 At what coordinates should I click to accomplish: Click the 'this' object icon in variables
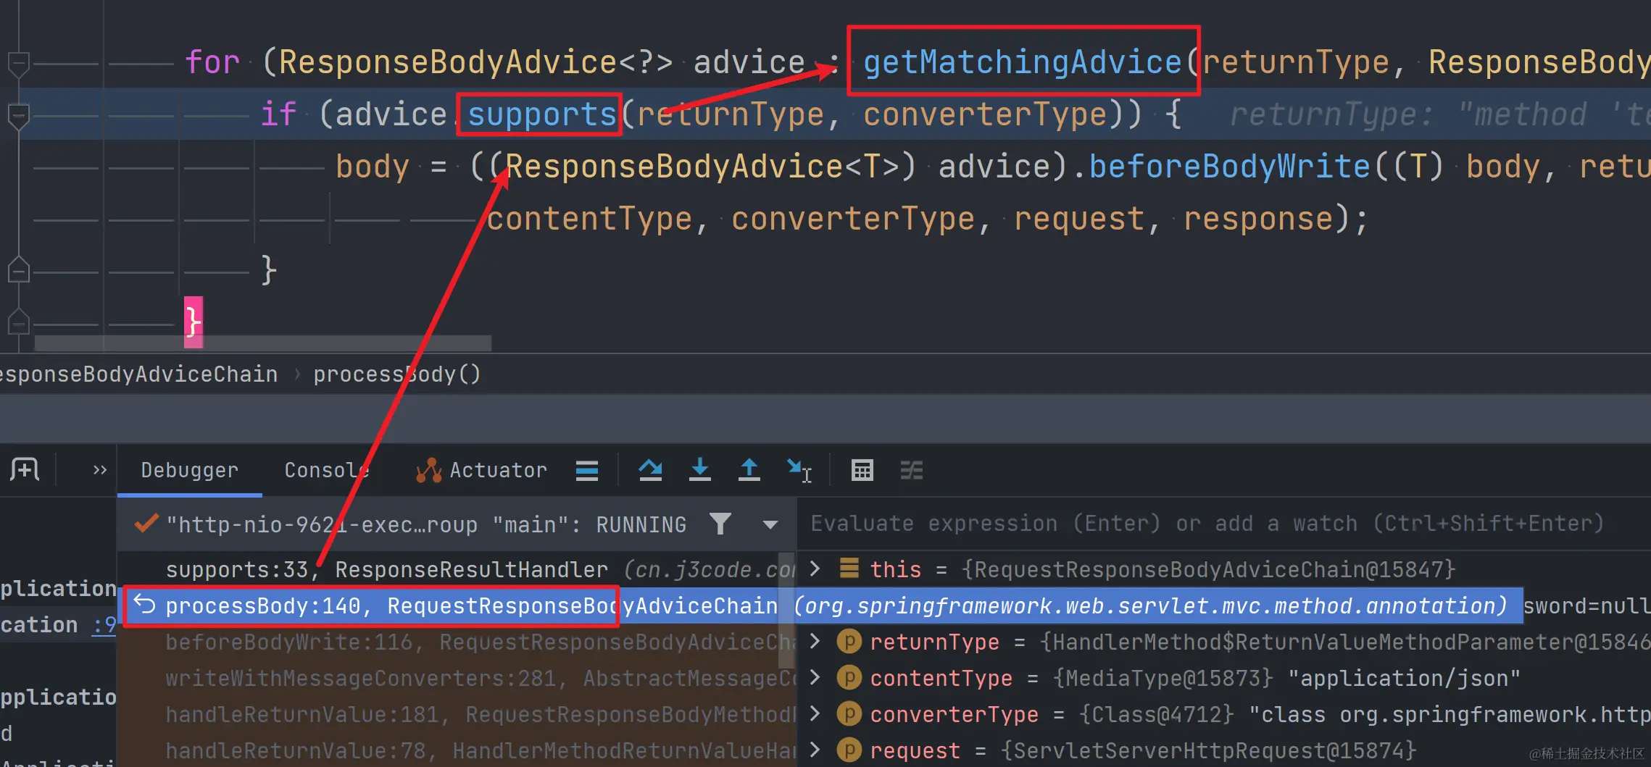click(849, 569)
